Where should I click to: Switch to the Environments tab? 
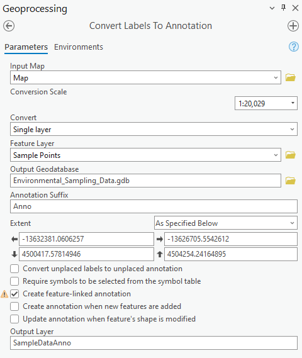(79, 47)
